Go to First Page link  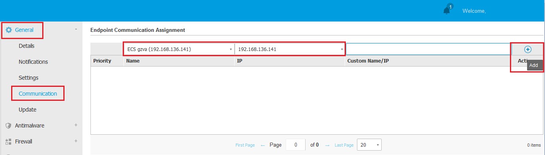(245, 145)
